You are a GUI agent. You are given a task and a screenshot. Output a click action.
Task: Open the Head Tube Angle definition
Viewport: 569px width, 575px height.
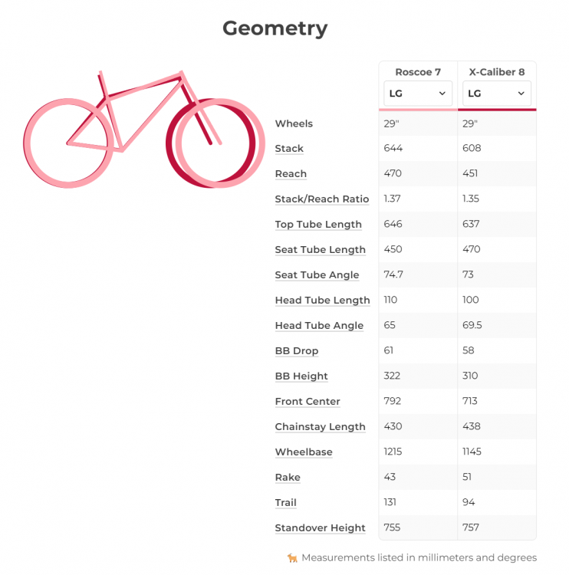tap(319, 326)
